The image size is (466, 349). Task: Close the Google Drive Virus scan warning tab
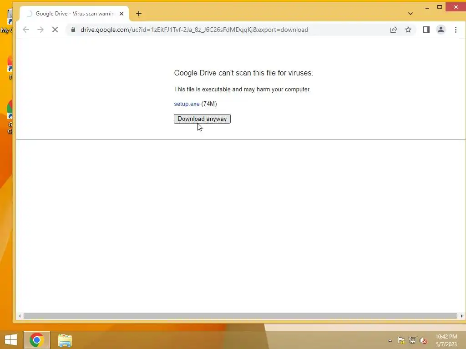point(121,14)
